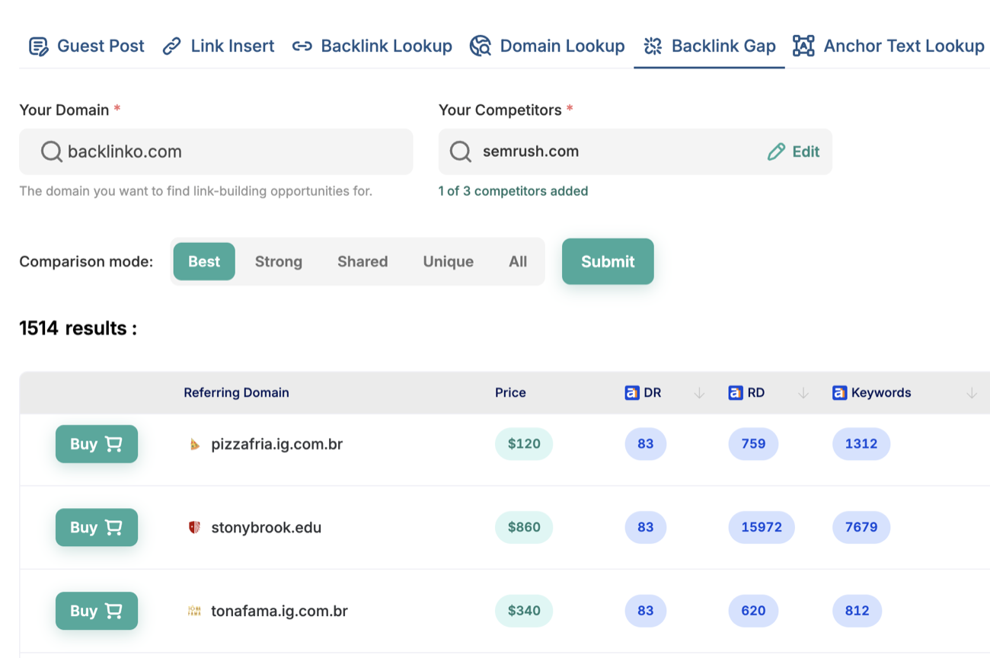Switch to the Link Insert tab
The image size is (990, 658).
(219, 46)
